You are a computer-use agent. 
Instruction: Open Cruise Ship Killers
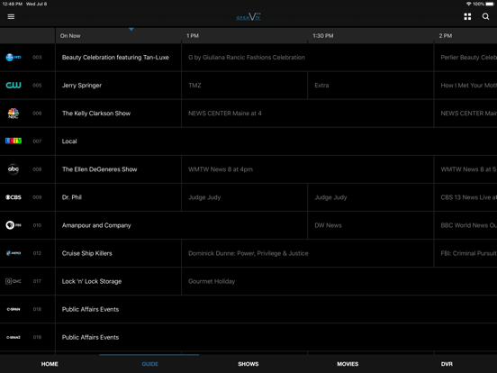pyautogui.click(x=118, y=253)
